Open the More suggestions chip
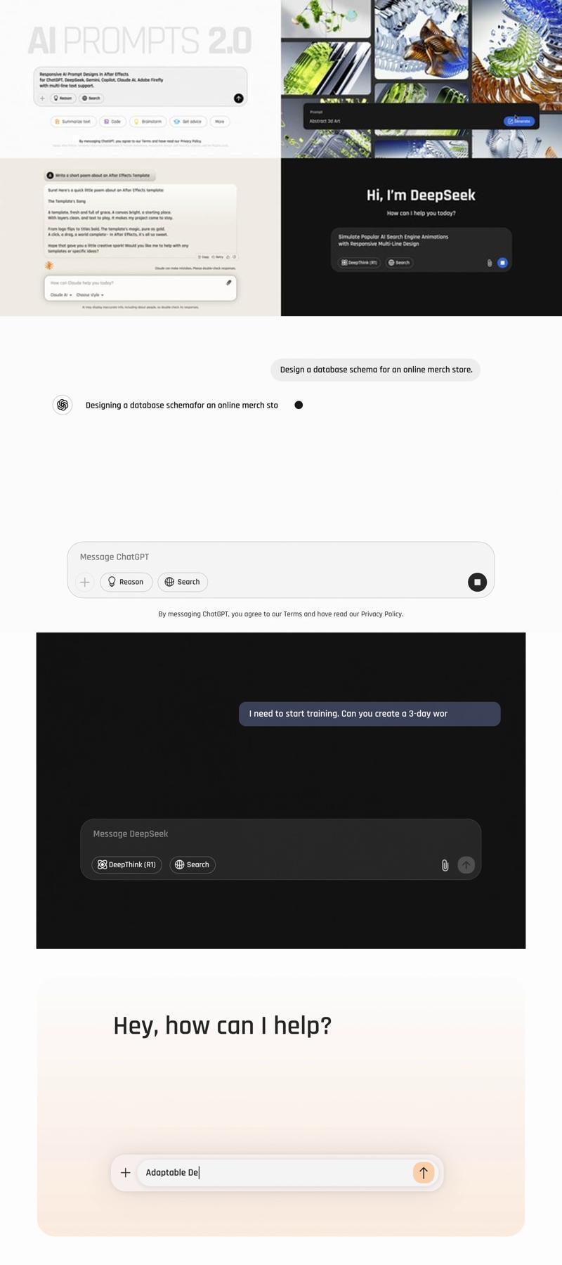Screen dimensions: 562x1265 pos(220,122)
